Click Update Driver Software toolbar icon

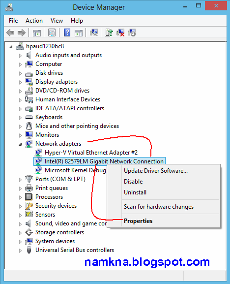109,33
